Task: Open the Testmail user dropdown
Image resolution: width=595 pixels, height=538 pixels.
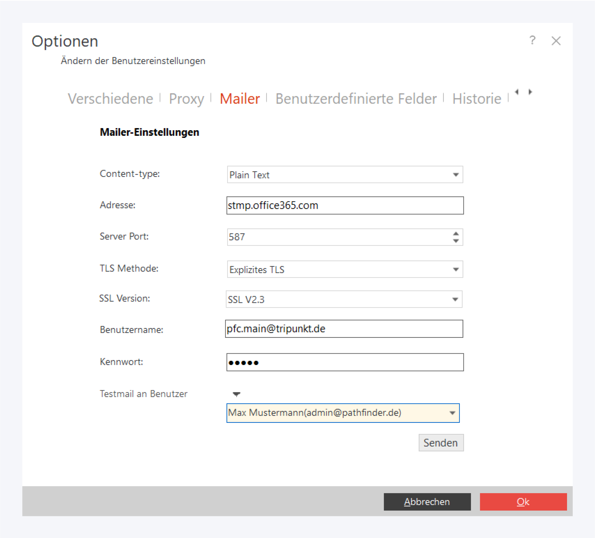Action: 452,413
